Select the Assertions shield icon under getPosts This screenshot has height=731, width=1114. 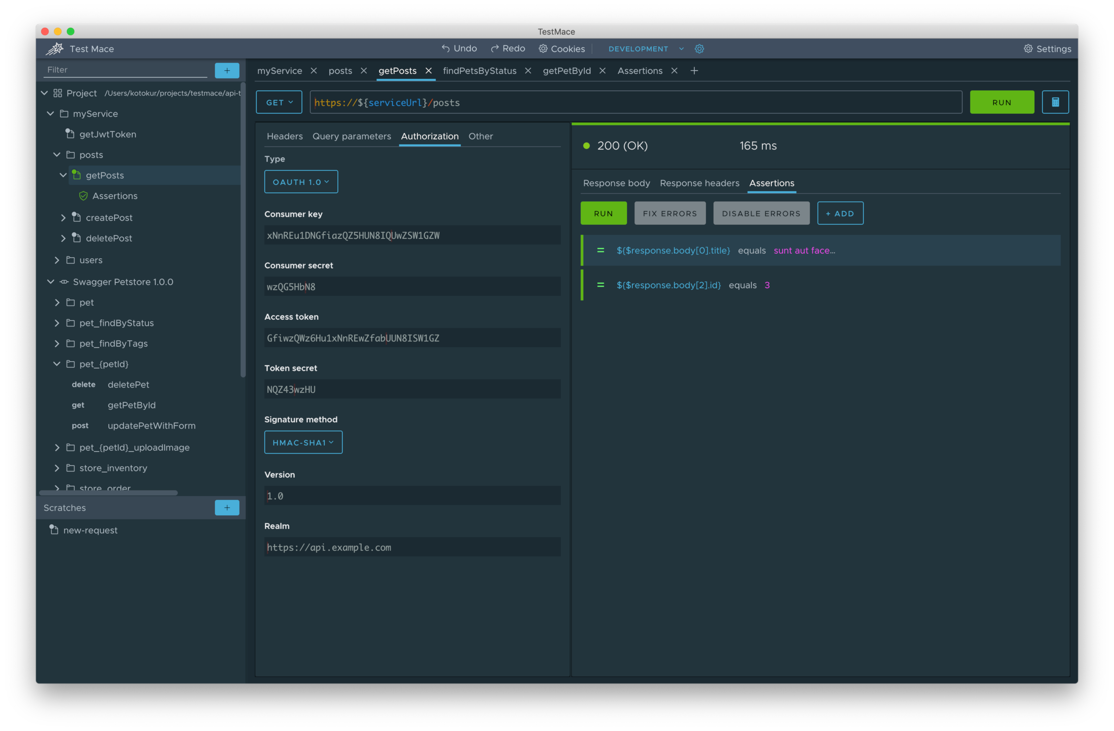coord(83,196)
